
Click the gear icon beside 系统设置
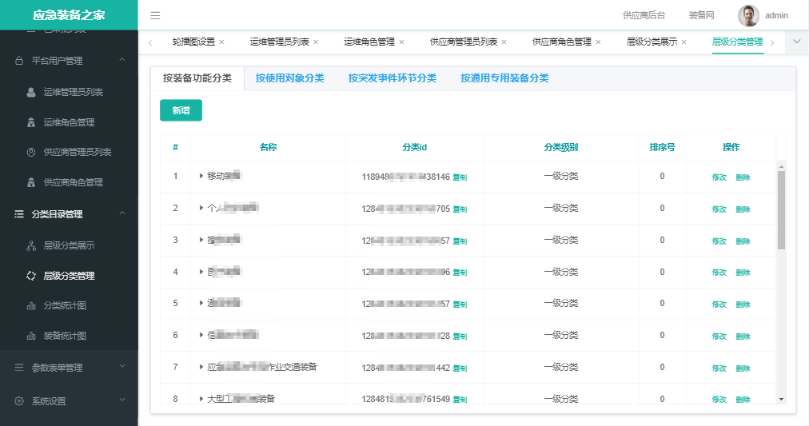coord(19,400)
